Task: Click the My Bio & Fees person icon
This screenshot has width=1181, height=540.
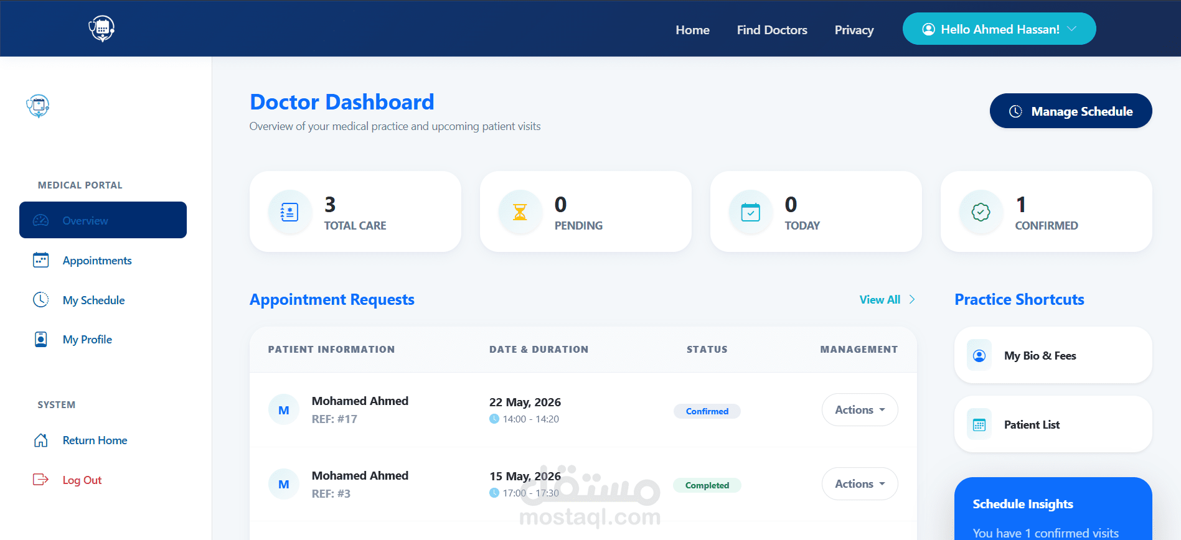Action: 979,355
